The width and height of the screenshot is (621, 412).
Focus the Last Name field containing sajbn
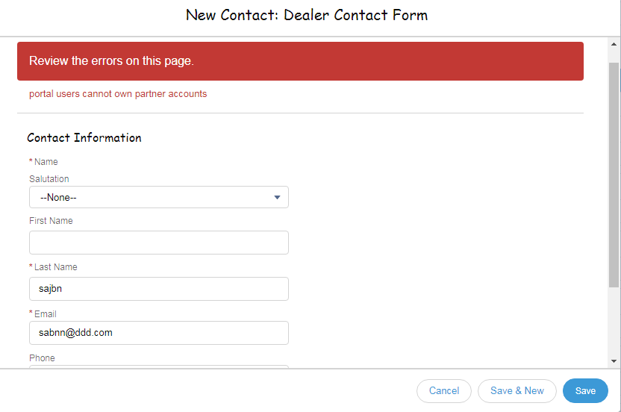[158, 289]
